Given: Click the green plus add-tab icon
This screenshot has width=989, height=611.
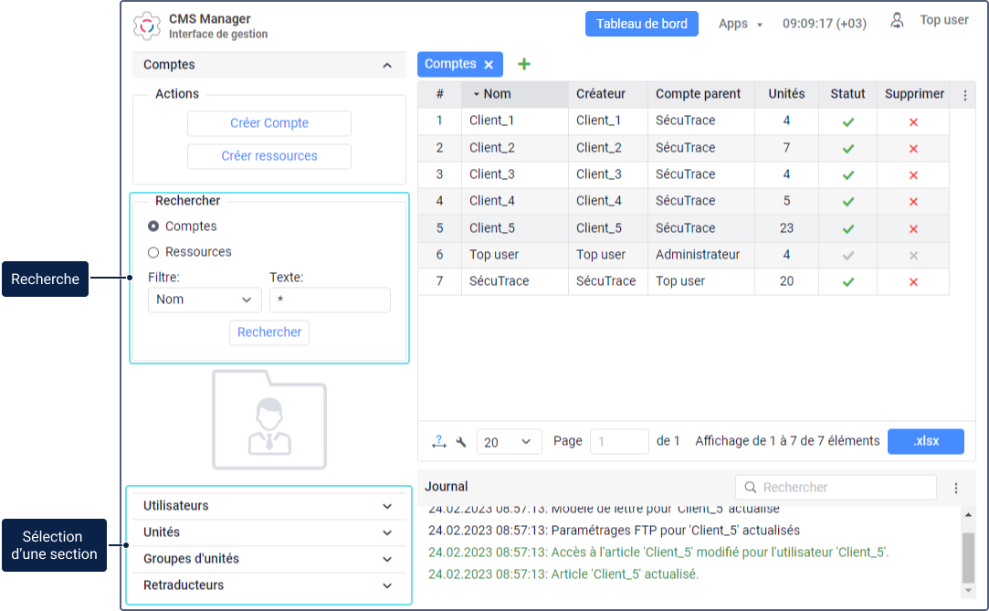Looking at the screenshot, I should [524, 64].
